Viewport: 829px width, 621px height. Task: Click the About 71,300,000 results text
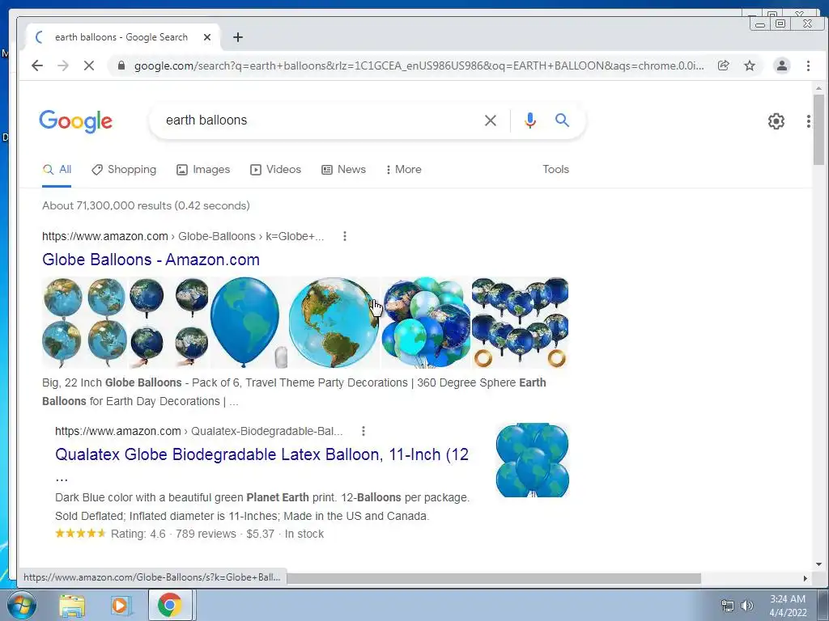146,205
